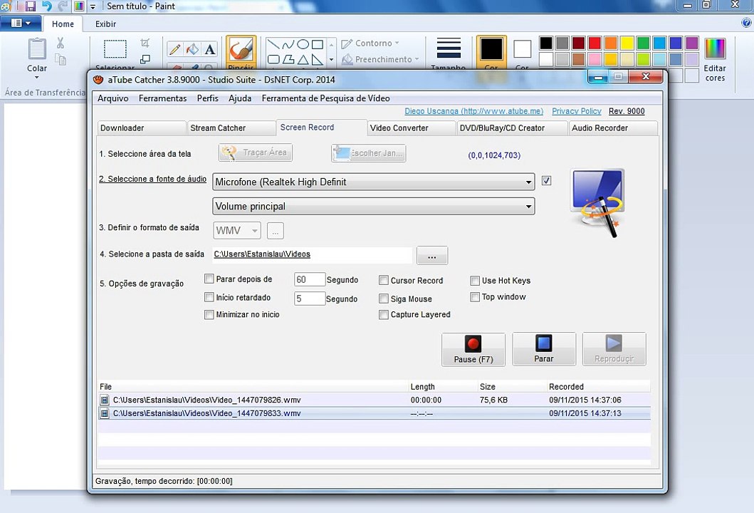Select the red color swatch in the Paint palette
The width and height of the screenshot is (754, 513).
[595, 43]
